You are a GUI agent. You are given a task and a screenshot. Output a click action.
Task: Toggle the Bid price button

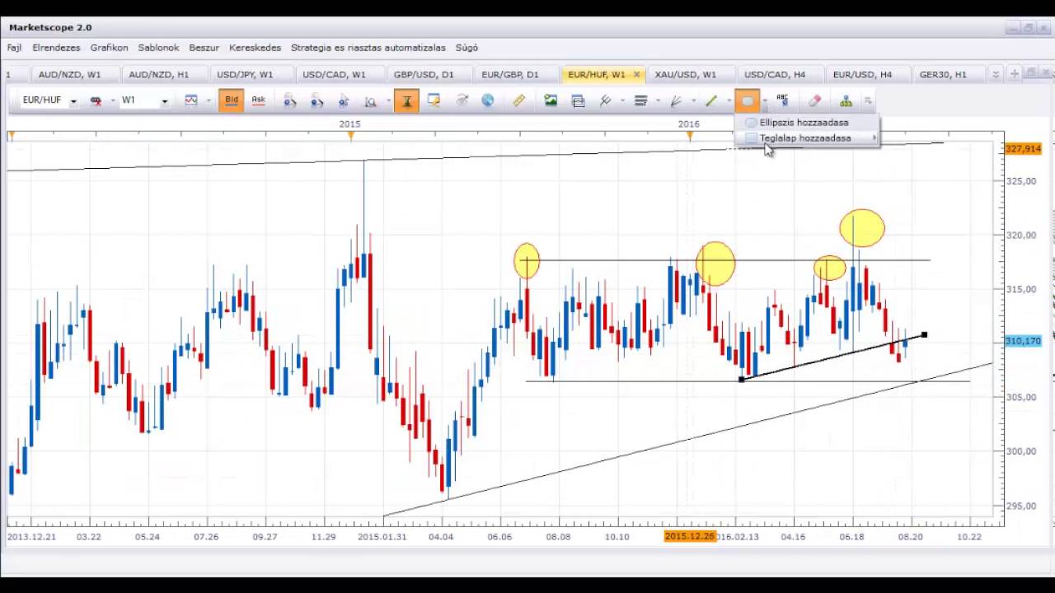pos(232,100)
